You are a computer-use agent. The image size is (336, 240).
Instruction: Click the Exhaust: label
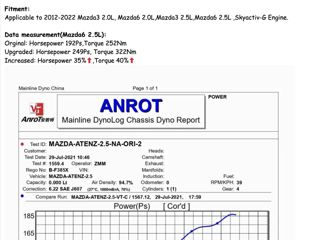tap(155, 164)
